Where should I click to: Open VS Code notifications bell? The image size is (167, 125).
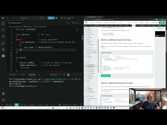81,105
